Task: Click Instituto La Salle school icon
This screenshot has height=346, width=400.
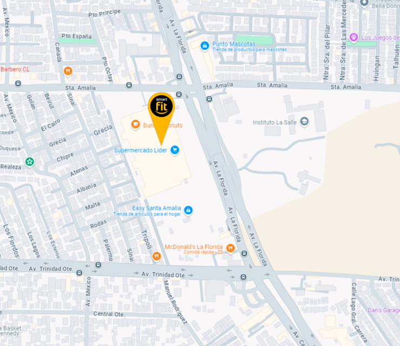Action: 304,122
